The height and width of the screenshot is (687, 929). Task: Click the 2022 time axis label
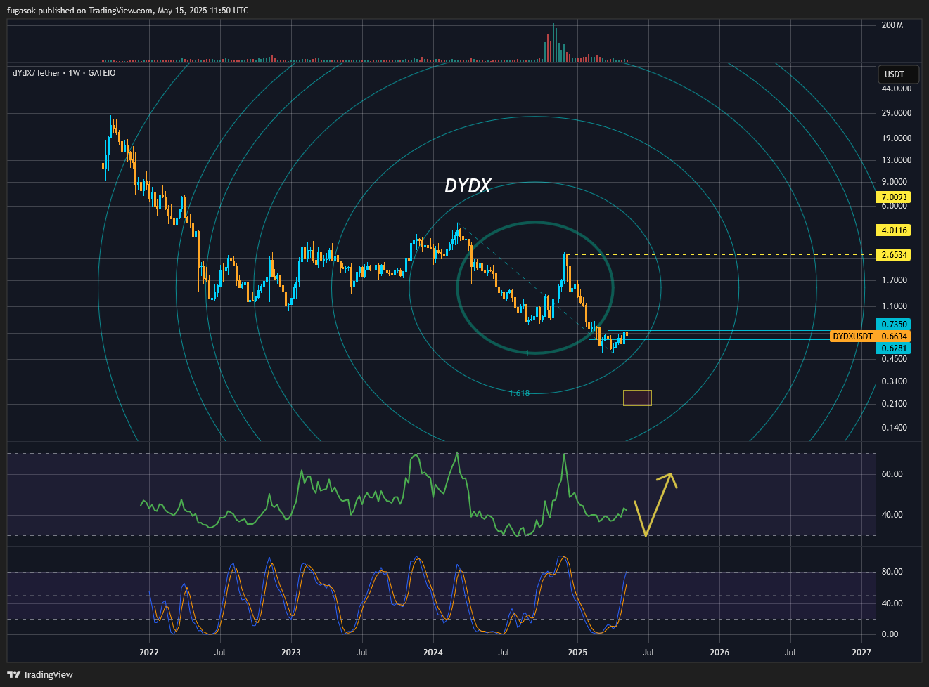(149, 653)
